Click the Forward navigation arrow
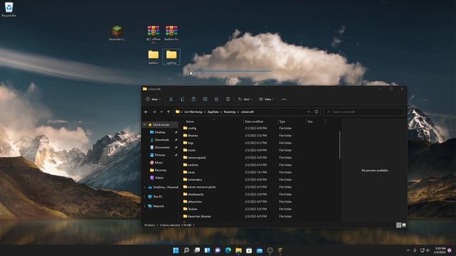The image size is (456, 256). (x=154, y=112)
